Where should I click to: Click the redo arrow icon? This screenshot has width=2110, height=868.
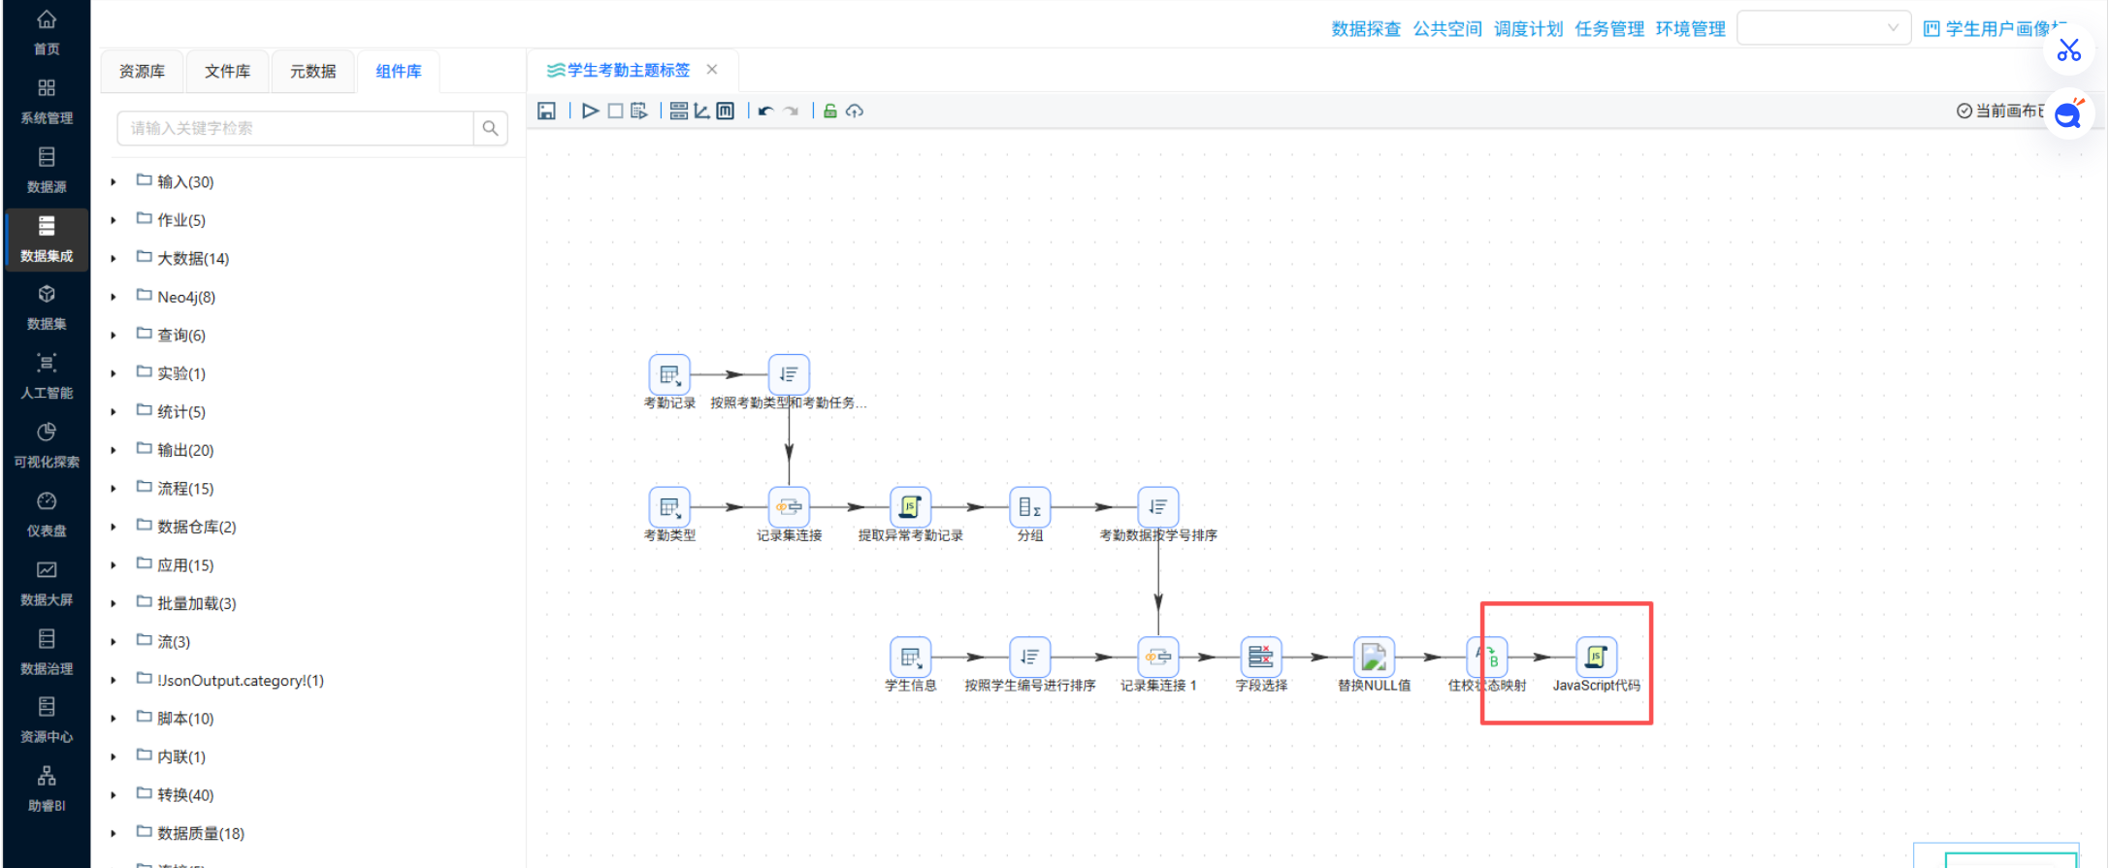[792, 111]
